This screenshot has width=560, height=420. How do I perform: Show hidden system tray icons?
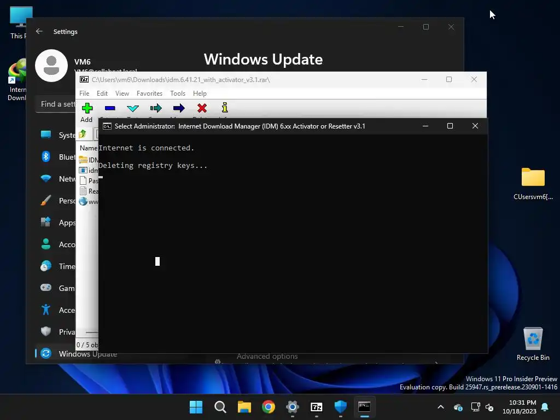tap(441, 407)
